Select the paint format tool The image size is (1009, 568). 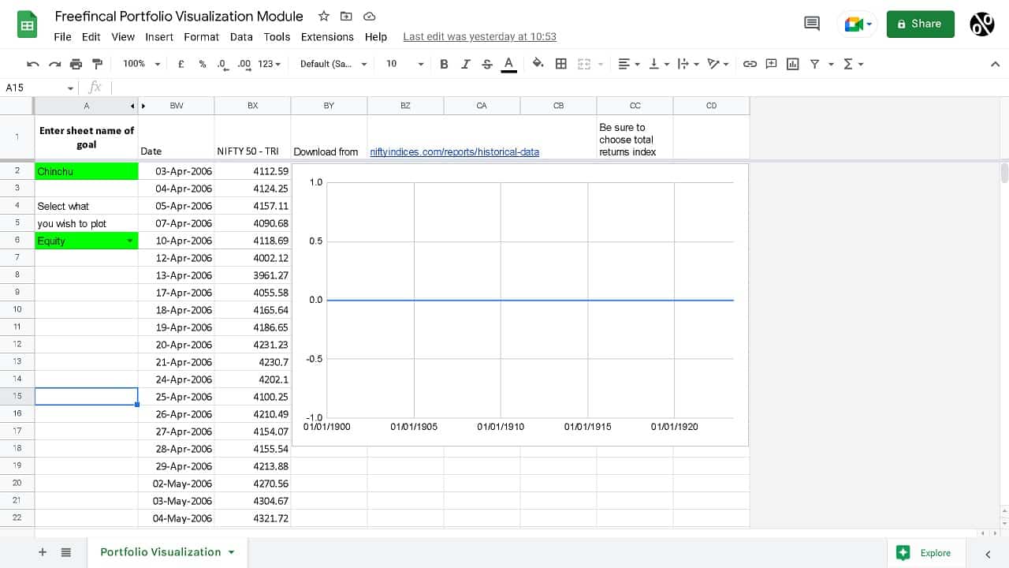[x=96, y=64]
